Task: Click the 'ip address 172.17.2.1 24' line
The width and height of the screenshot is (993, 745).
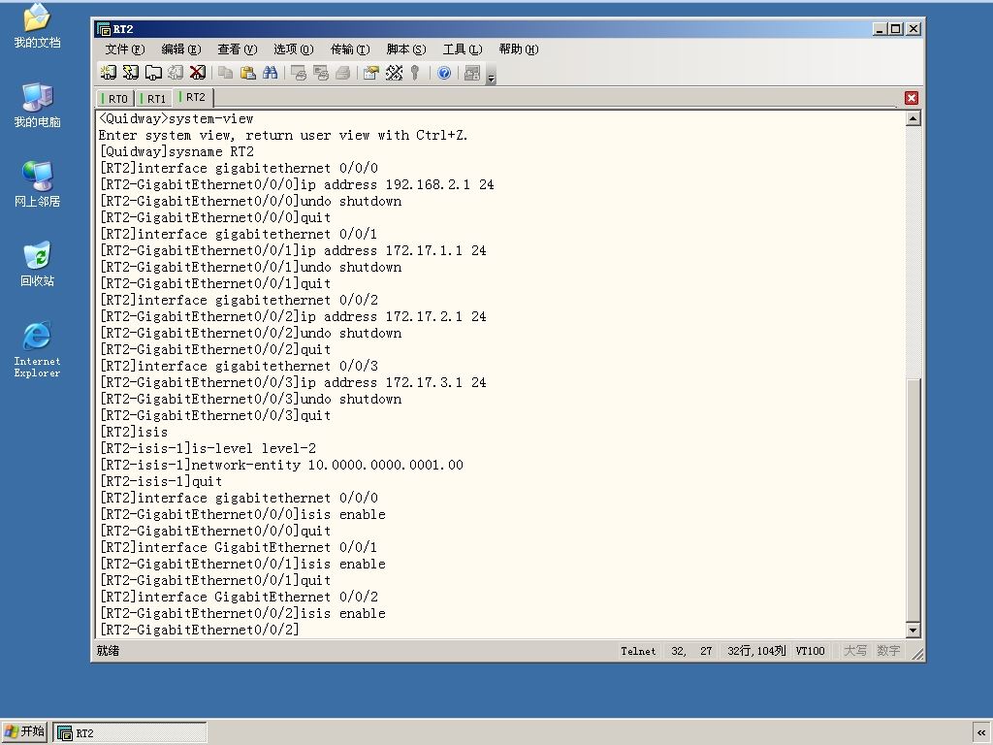Action: (293, 316)
